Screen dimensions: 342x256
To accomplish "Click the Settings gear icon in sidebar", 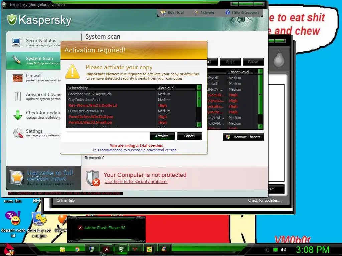I will (x=18, y=133).
